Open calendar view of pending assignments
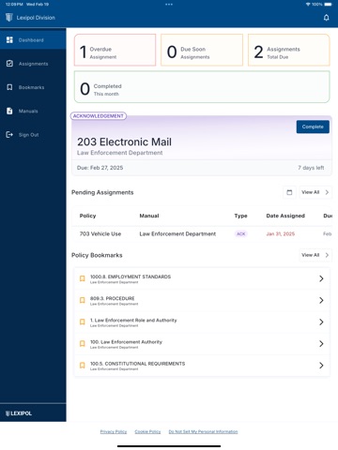Image resolution: width=338 pixels, height=450 pixels. pos(289,192)
